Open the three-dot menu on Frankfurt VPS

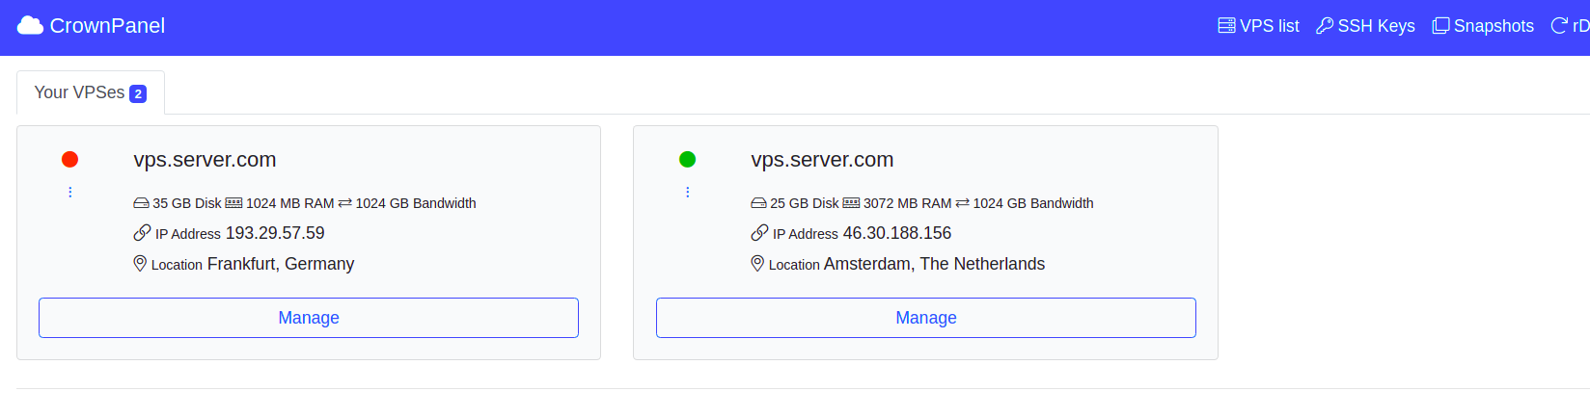pyautogui.click(x=69, y=193)
